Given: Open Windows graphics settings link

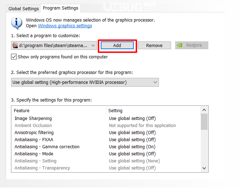Looking at the screenshot, I should (65, 26).
